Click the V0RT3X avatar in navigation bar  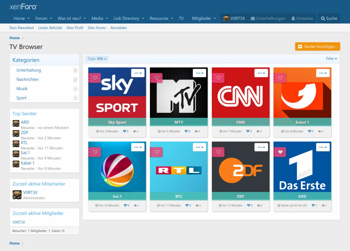point(226,18)
